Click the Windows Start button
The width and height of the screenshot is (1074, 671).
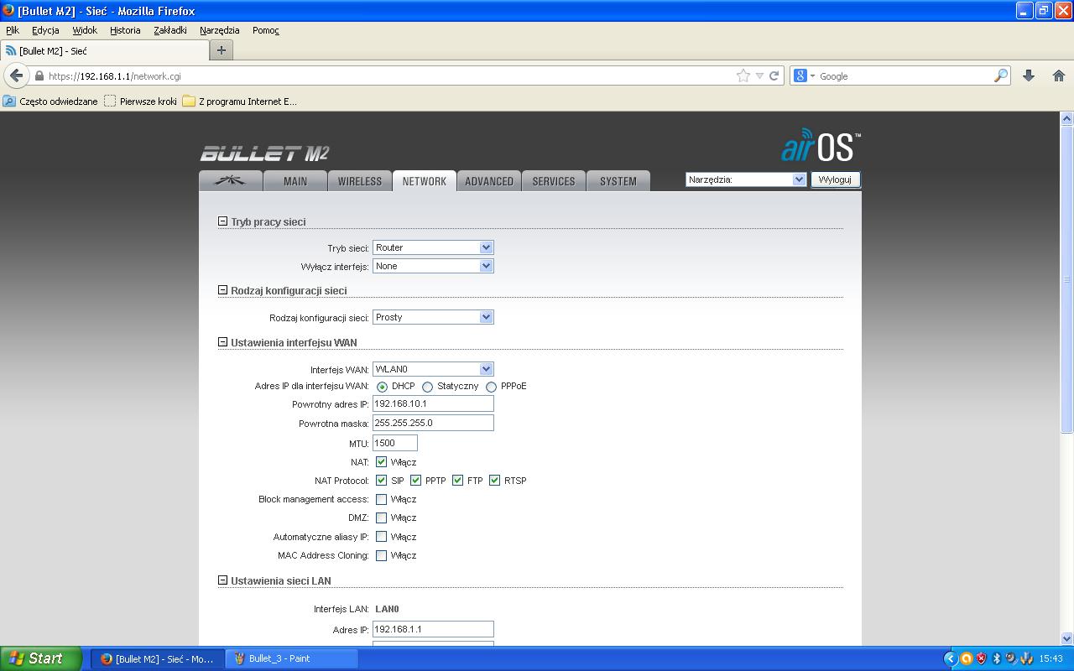(41, 658)
